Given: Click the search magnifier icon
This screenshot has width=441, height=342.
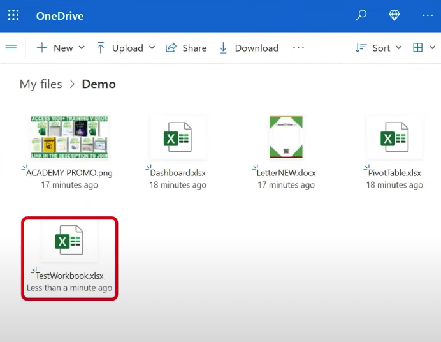Looking at the screenshot, I should (361, 15).
